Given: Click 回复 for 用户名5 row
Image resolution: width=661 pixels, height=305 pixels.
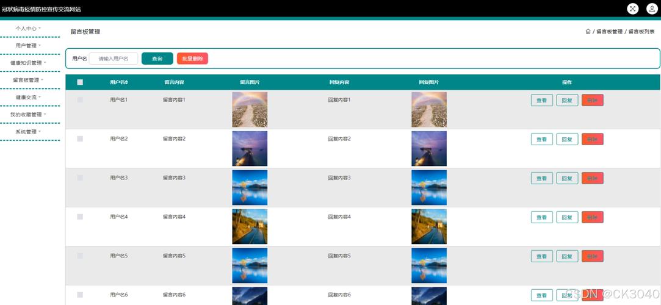Looking at the screenshot, I should tap(567, 256).
